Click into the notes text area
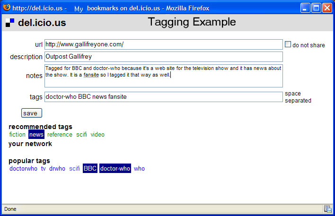 pos(164,76)
